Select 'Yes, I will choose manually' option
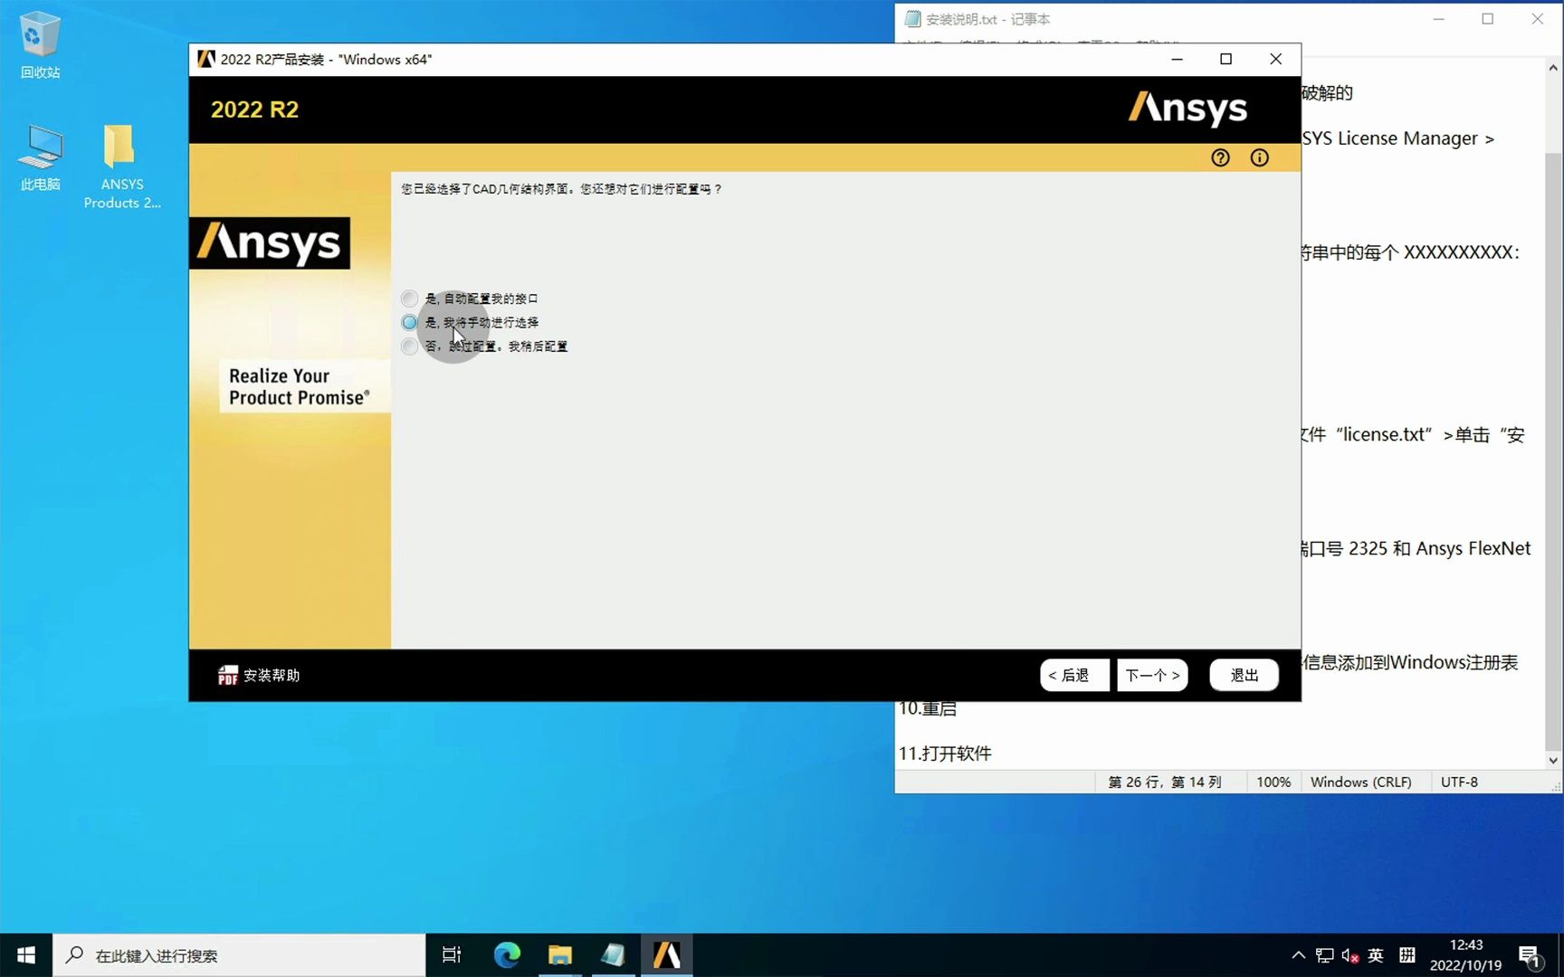This screenshot has width=1564, height=977. tap(470, 322)
